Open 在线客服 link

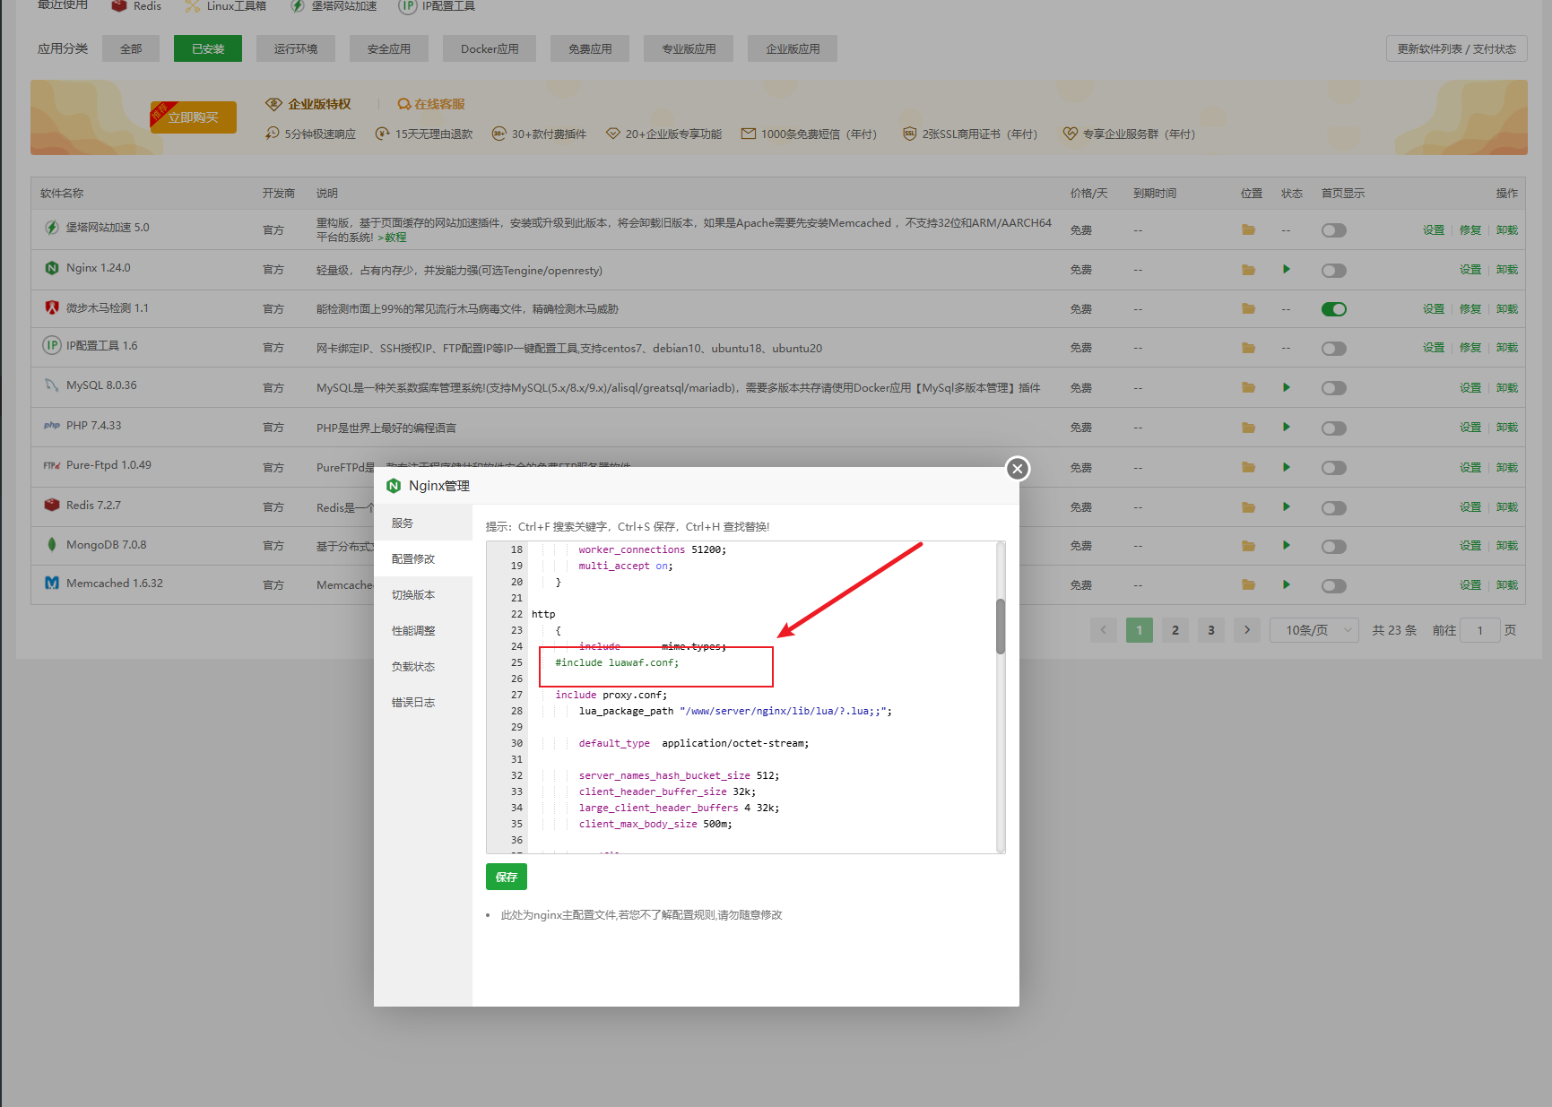pos(431,104)
